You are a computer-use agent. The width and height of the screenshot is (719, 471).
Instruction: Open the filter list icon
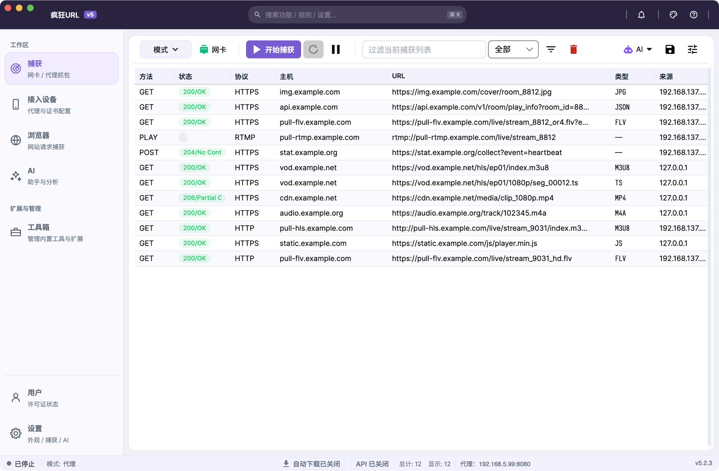pyautogui.click(x=551, y=49)
